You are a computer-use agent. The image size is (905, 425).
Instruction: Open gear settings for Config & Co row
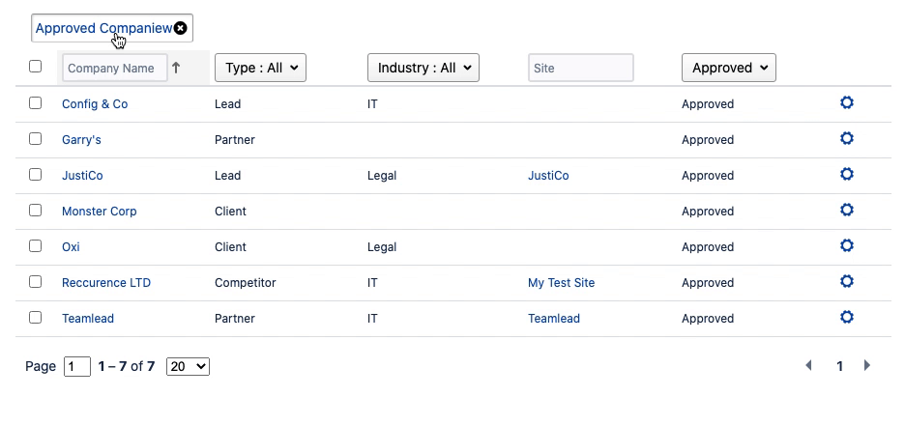click(x=847, y=103)
